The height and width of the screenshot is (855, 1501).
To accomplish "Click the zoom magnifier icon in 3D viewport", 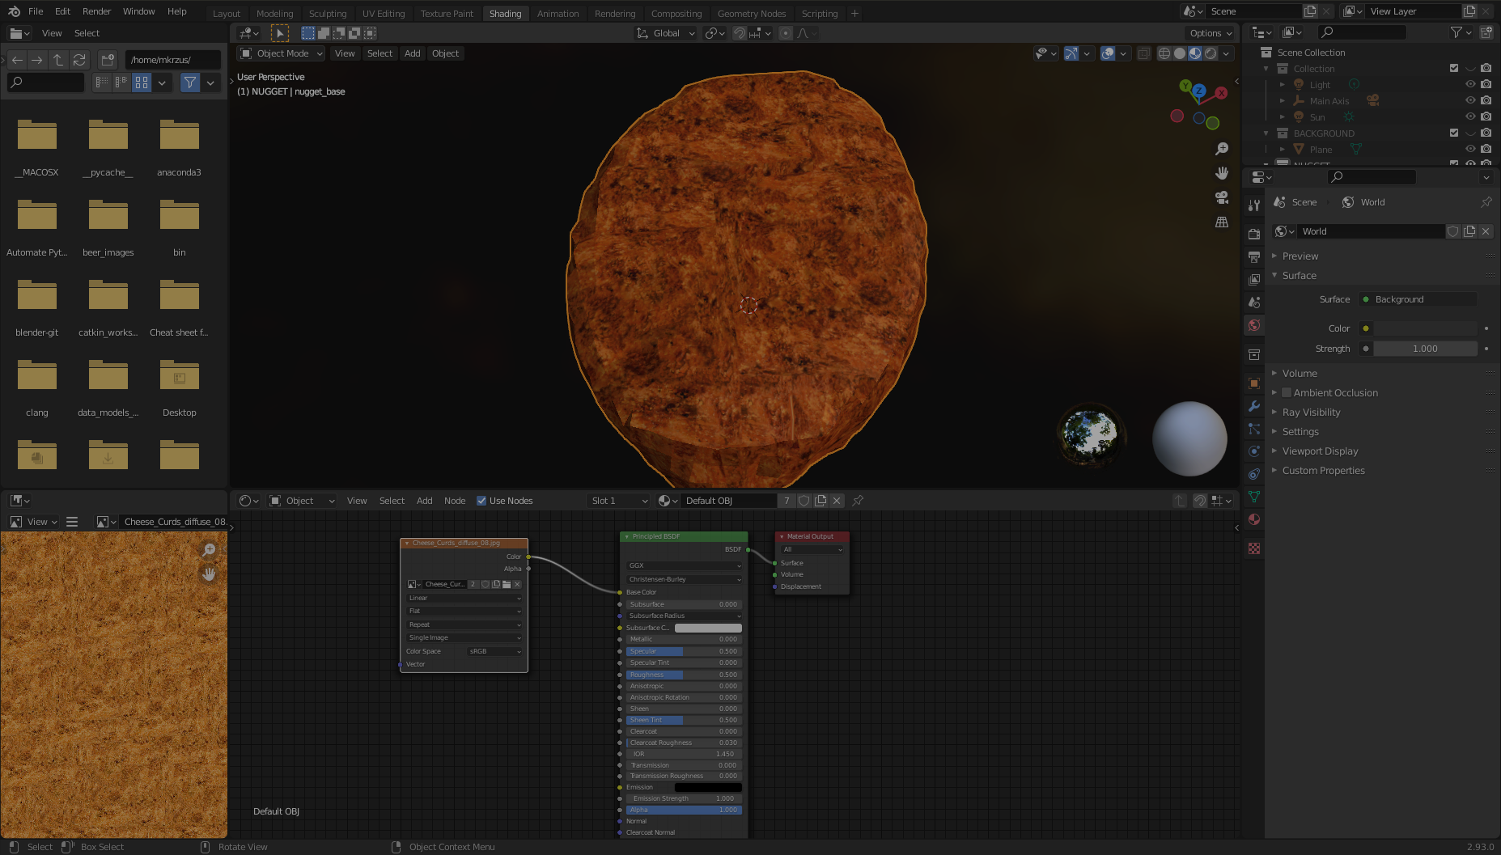I will point(1222,149).
